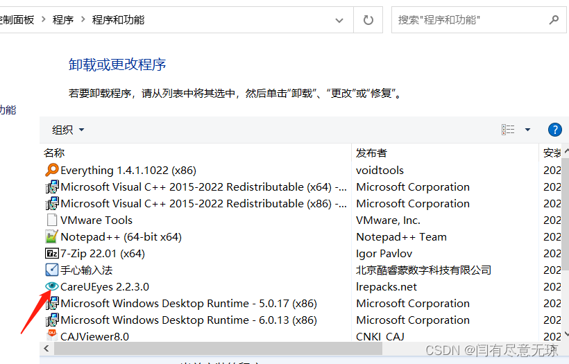
Task: Open the view options dropdown arrow
Action: pyautogui.click(x=527, y=130)
